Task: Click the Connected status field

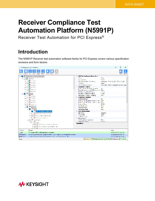Action: 123,139
